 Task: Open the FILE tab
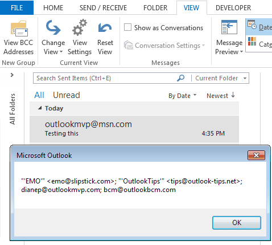[17, 7]
